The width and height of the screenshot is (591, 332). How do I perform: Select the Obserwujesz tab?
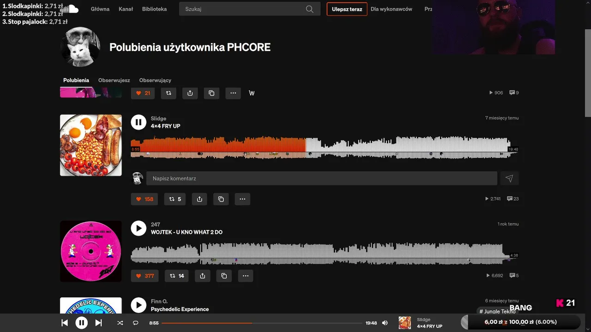(x=114, y=80)
